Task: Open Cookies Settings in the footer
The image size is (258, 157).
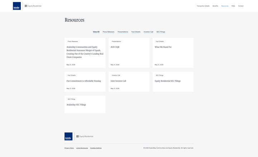Action: [x=96, y=148]
